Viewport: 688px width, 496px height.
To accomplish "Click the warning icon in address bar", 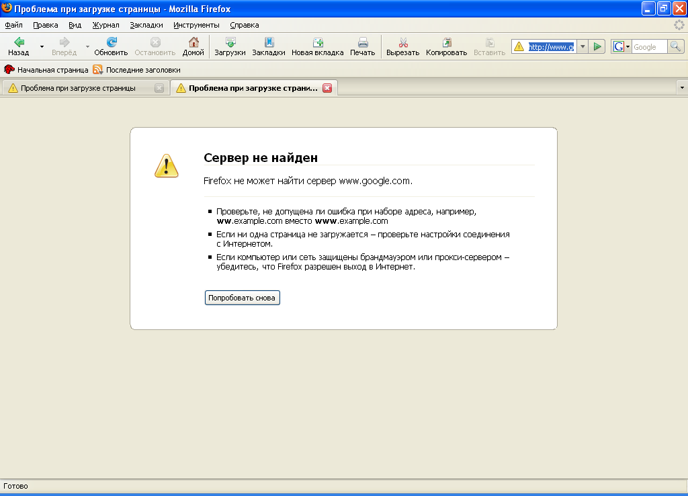I will (x=519, y=46).
